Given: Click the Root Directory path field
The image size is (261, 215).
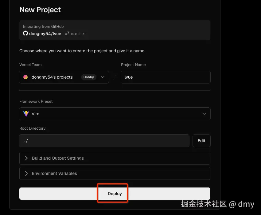Looking at the screenshot, I should [104, 141].
